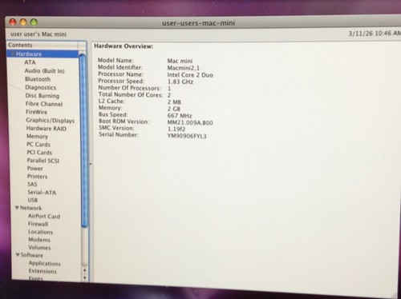Select the SAS entry

(32, 184)
